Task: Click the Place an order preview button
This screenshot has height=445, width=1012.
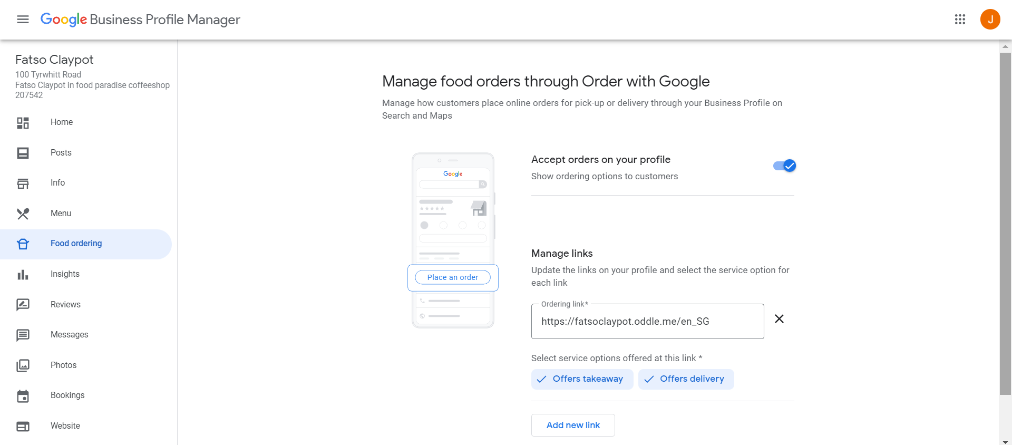Action: click(x=453, y=277)
